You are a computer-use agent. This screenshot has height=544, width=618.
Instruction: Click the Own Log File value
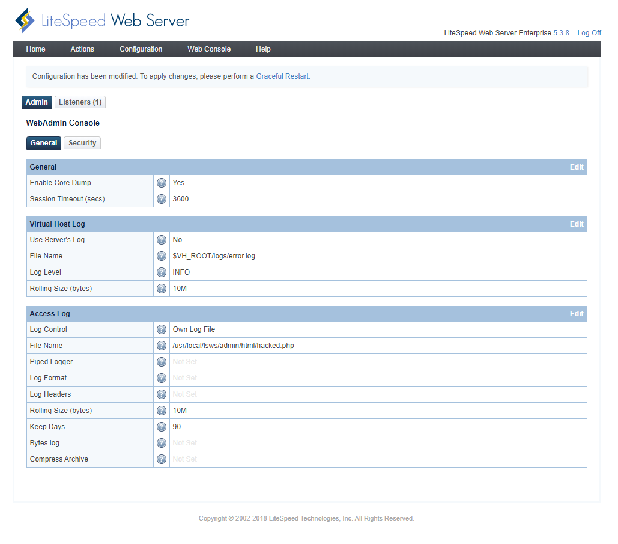click(194, 329)
